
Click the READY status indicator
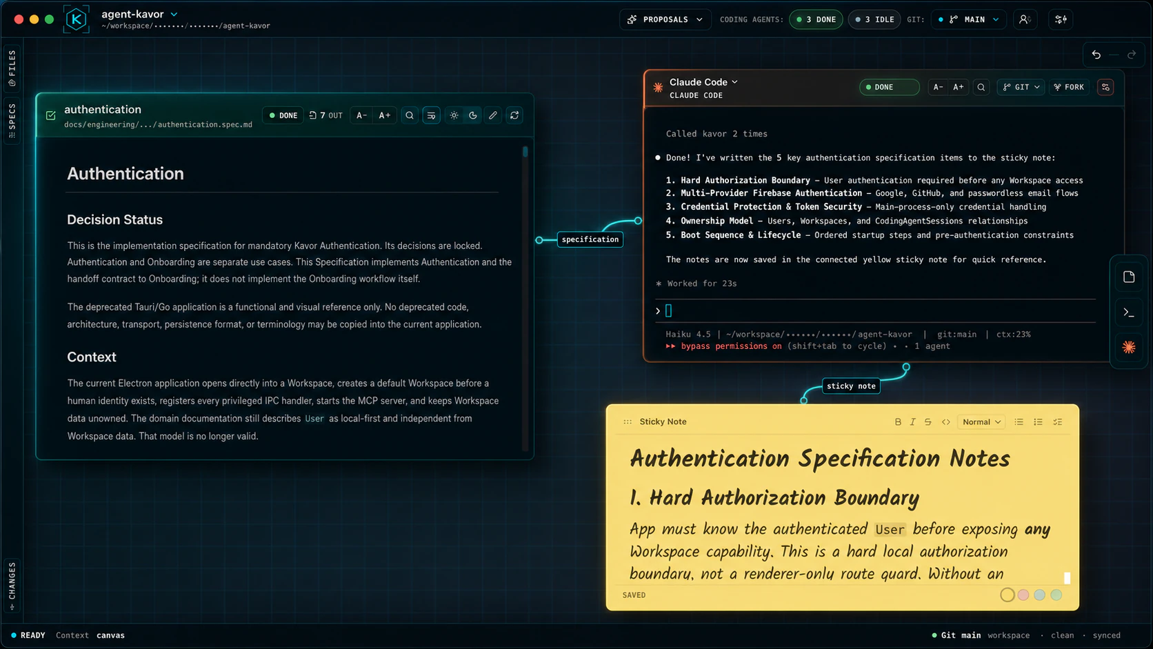click(28, 635)
